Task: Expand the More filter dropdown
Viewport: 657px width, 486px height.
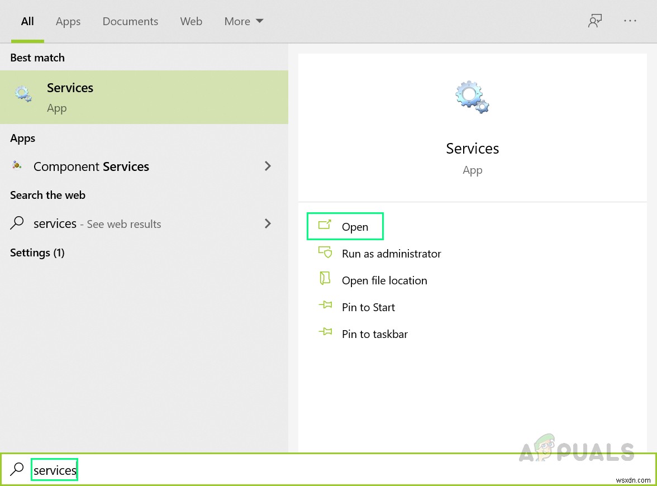Action: [244, 21]
